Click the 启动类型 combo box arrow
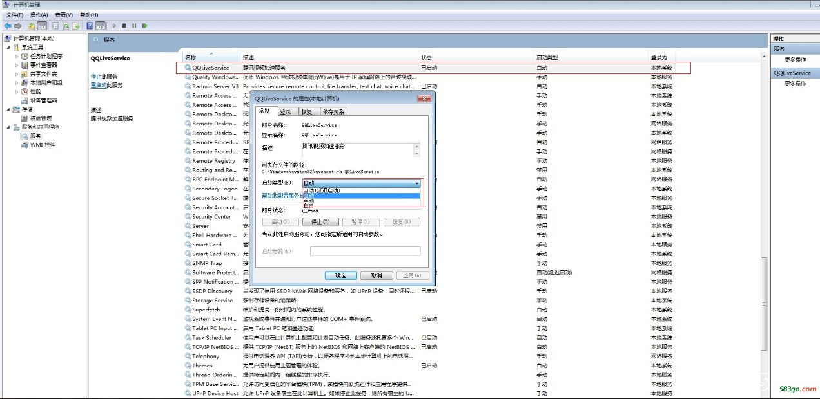 (x=417, y=183)
